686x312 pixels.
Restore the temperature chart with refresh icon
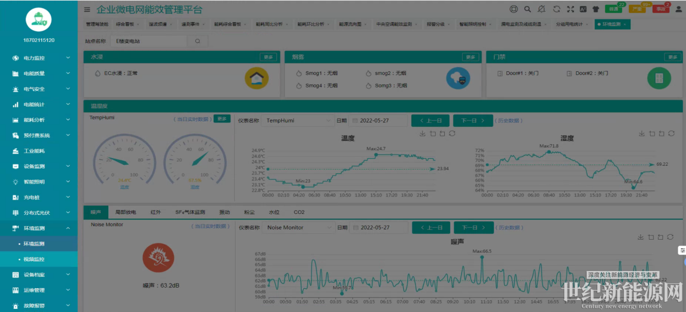(x=452, y=133)
